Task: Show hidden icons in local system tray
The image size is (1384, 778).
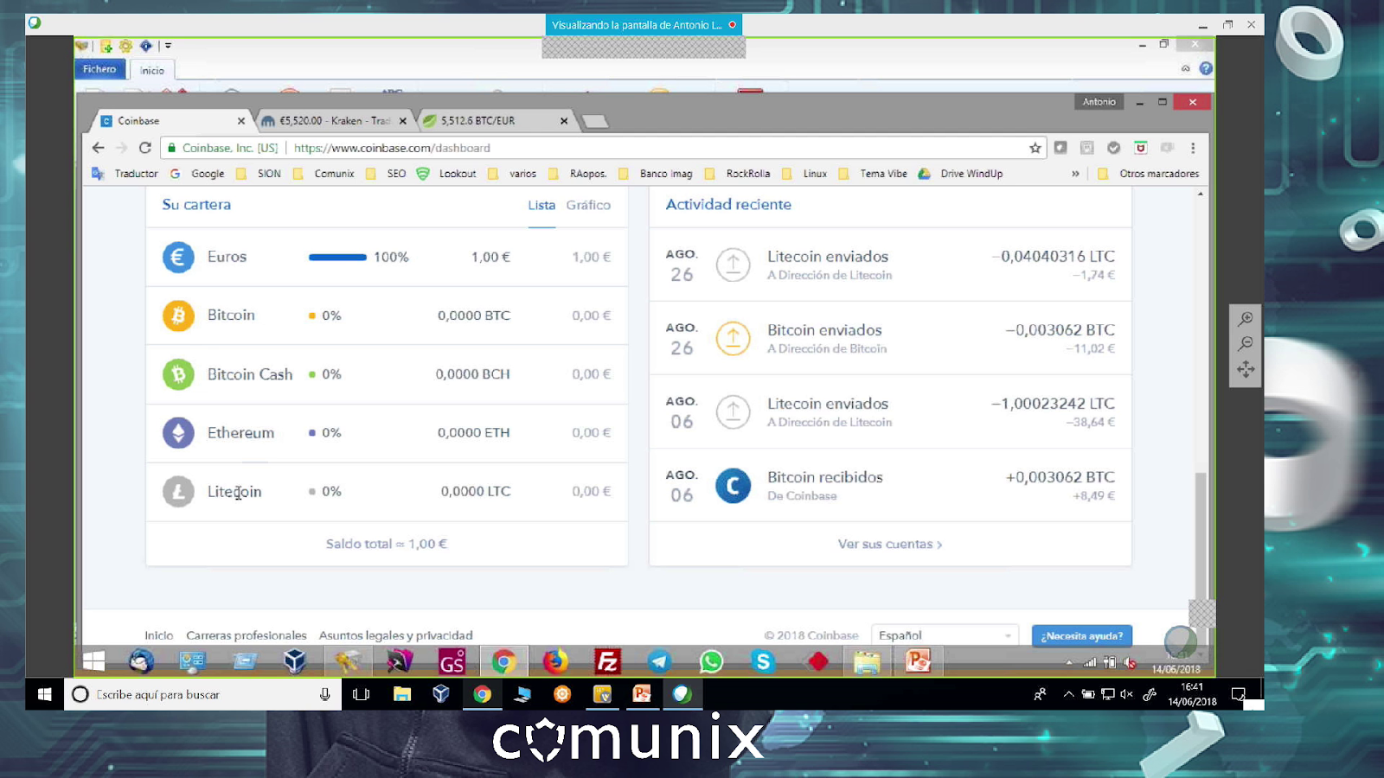Action: coord(1068,694)
